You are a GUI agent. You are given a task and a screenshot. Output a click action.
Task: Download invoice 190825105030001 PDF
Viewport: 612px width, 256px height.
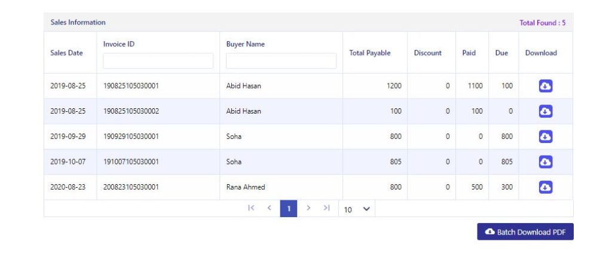[545, 86]
